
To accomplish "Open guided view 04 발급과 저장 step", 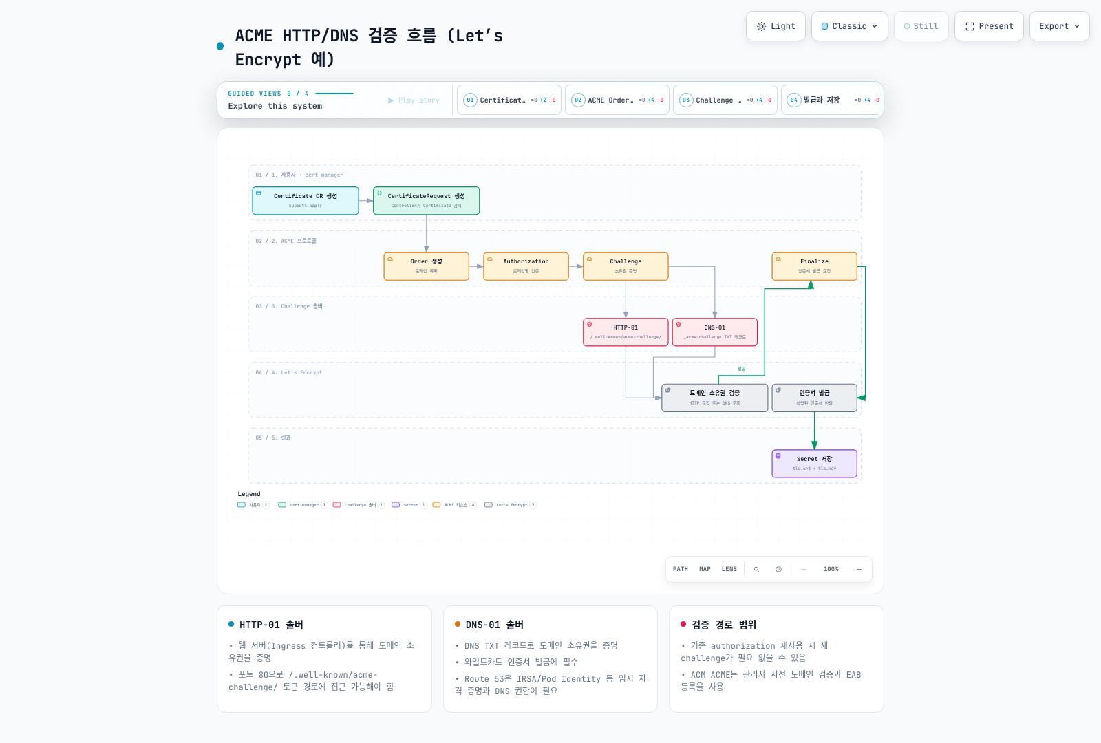I will [x=831, y=100].
